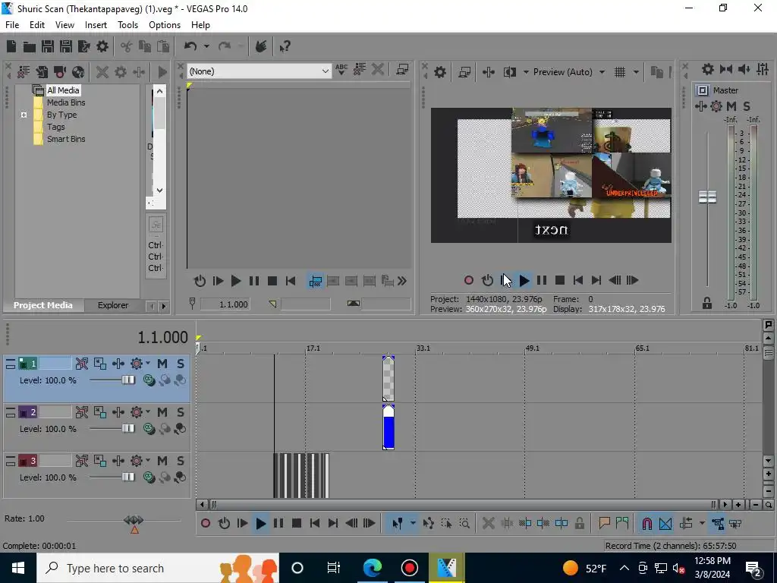Open overlays grid dropdown arrow in preview

pyautogui.click(x=636, y=72)
